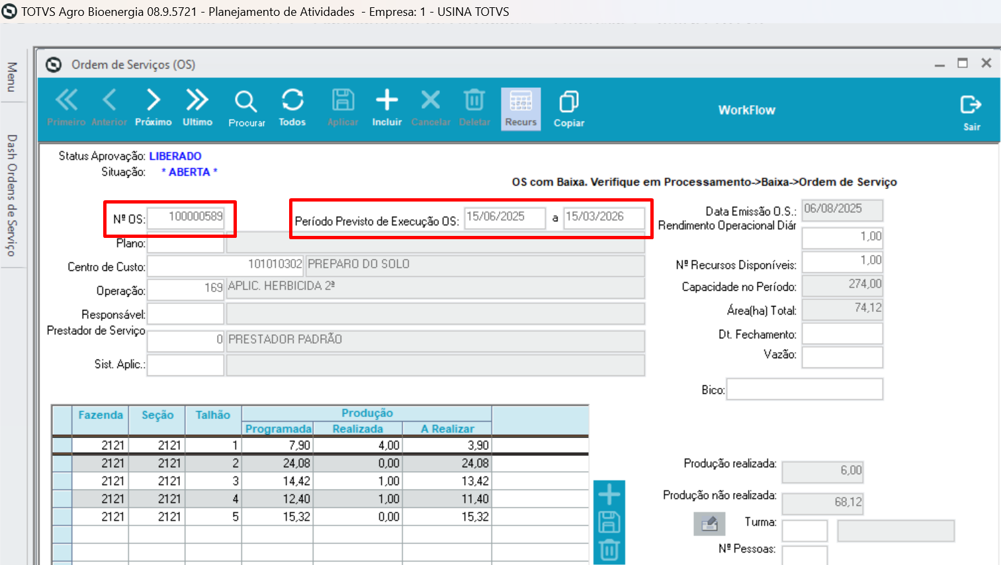Viewport: 1001px width, 565px height.
Task: Click the Área(ha) Total value 74,12
Action: tap(842, 309)
